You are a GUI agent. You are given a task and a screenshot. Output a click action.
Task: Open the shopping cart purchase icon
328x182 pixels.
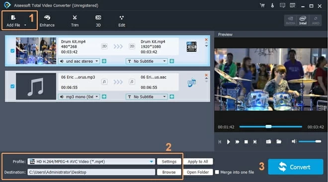pyautogui.click(x=262, y=5)
